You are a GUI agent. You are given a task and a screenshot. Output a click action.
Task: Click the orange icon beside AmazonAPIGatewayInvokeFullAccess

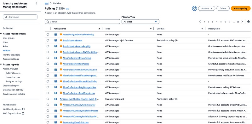[61, 111]
